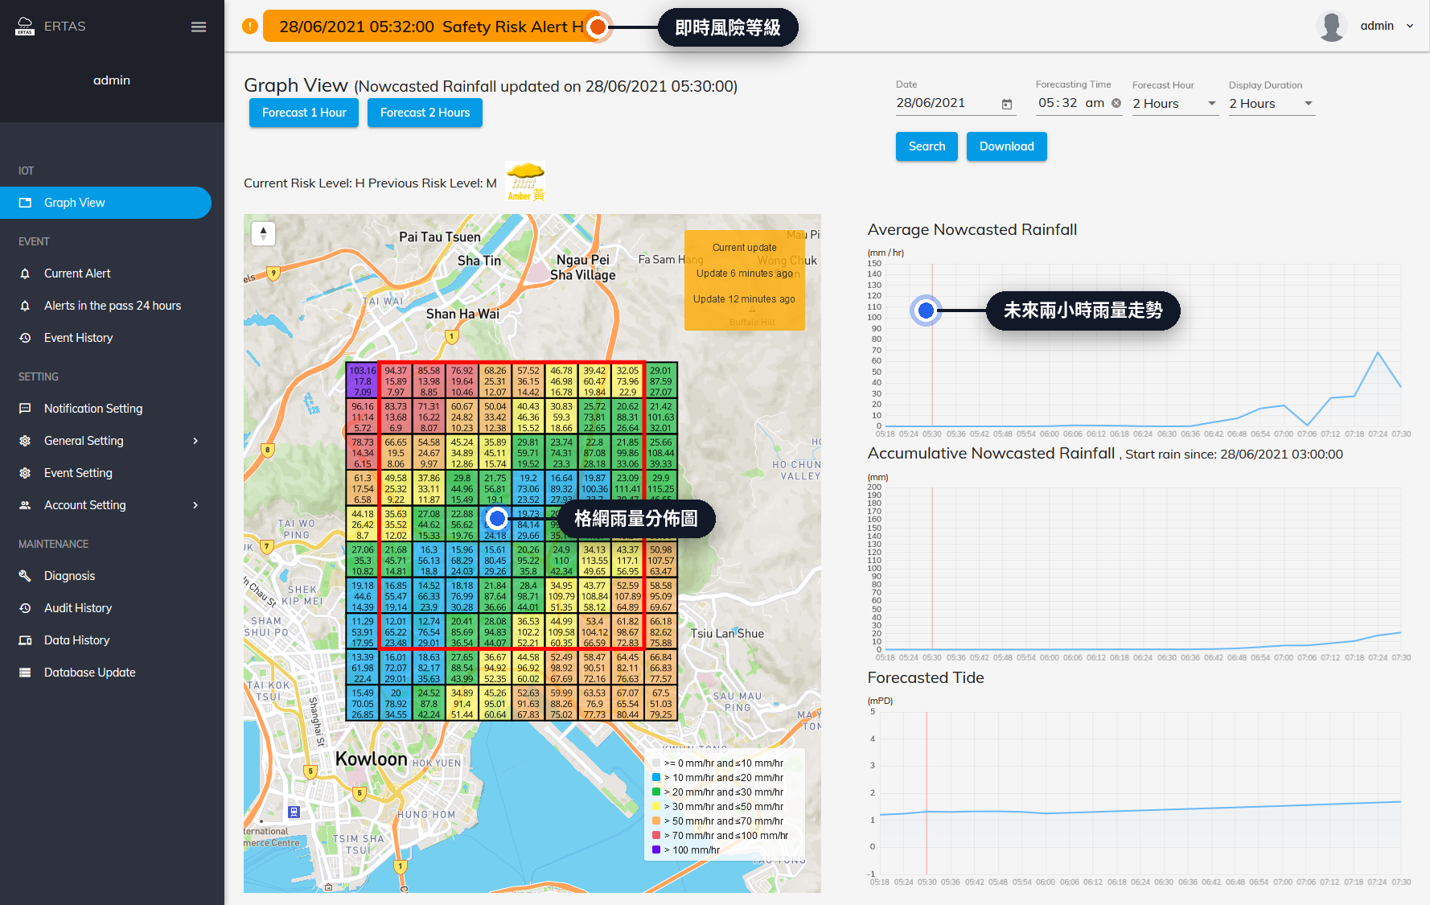Open the calendar date picker icon
1430x905 pixels.
pyautogui.click(x=1006, y=104)
